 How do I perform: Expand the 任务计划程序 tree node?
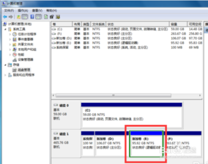pyautogui.click(x=10, y=34)
